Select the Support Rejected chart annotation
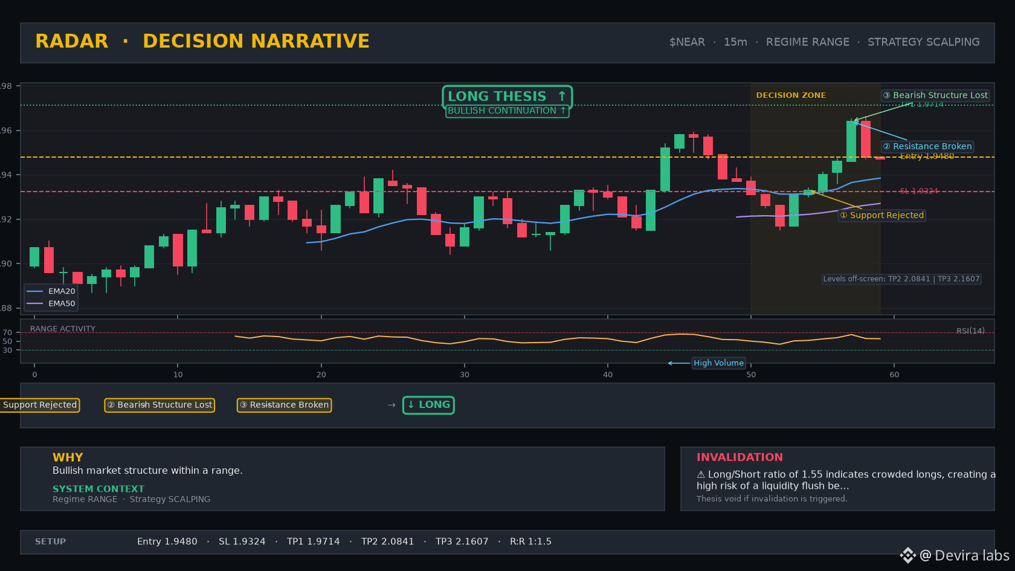 [882, 215]
